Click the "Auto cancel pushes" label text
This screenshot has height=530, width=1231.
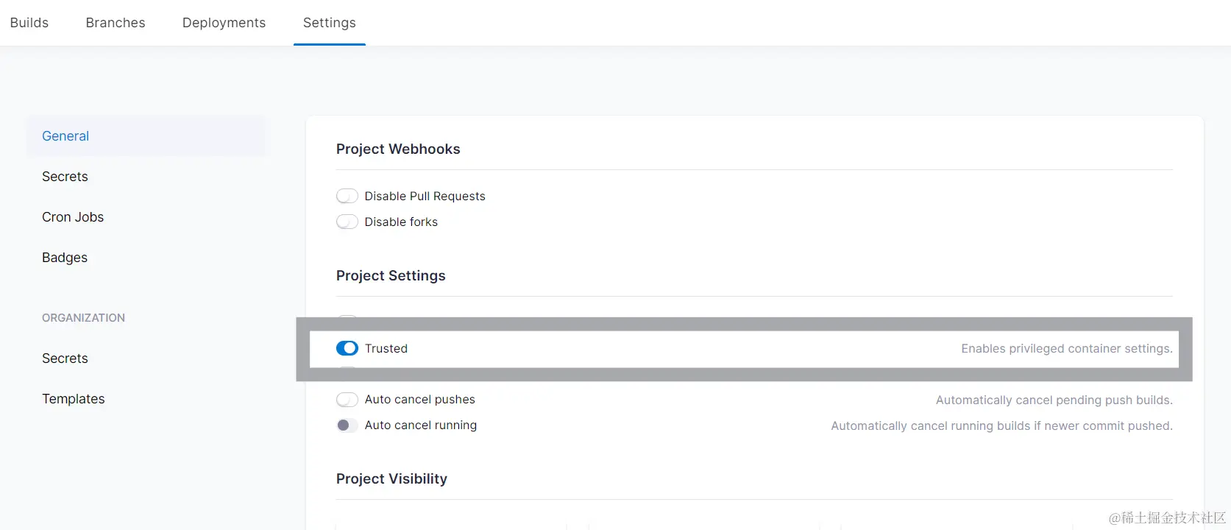click(x=420, y=400)
